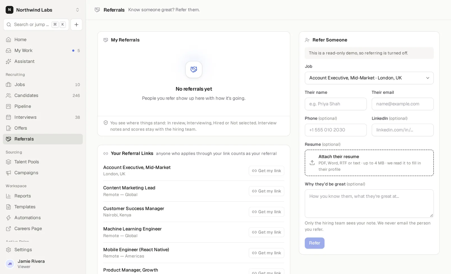Click the Phone input field
Image resolution: width=451 pixels, height=274 pixels.
[x=335, y=130]
